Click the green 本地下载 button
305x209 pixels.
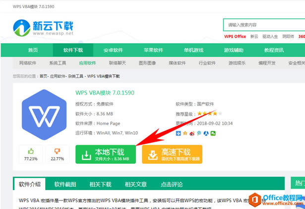[106, 154]
